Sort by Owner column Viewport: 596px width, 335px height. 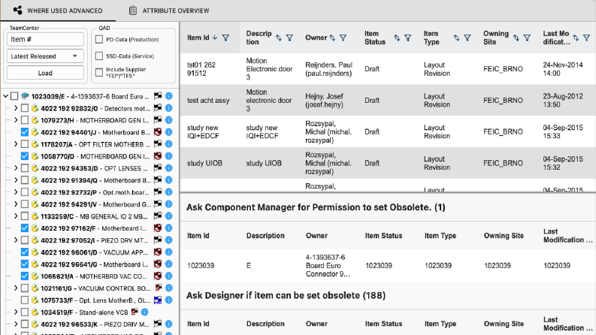(332, 38)
